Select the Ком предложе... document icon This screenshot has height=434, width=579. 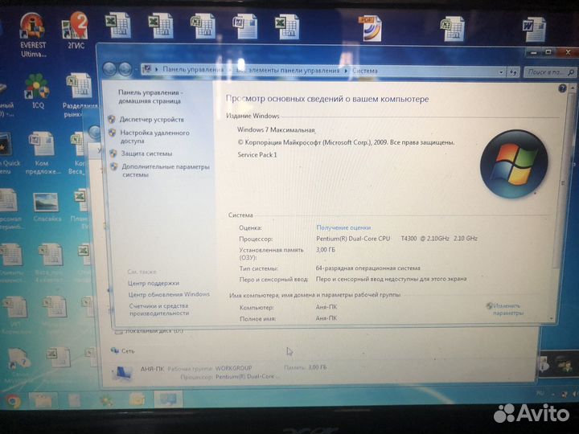pyautogui.click(x=42, y=154)
